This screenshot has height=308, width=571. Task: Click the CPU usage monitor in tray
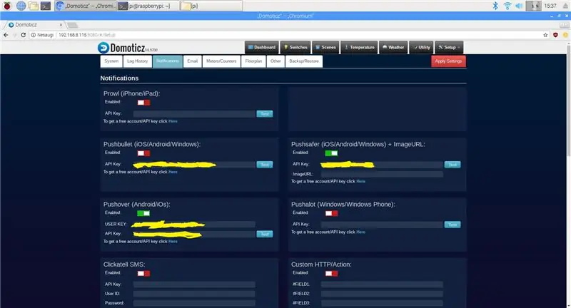point(533,6)
